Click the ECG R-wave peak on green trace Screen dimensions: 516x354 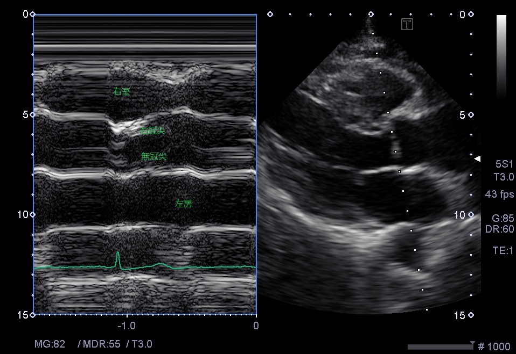[x=118, y=253]
